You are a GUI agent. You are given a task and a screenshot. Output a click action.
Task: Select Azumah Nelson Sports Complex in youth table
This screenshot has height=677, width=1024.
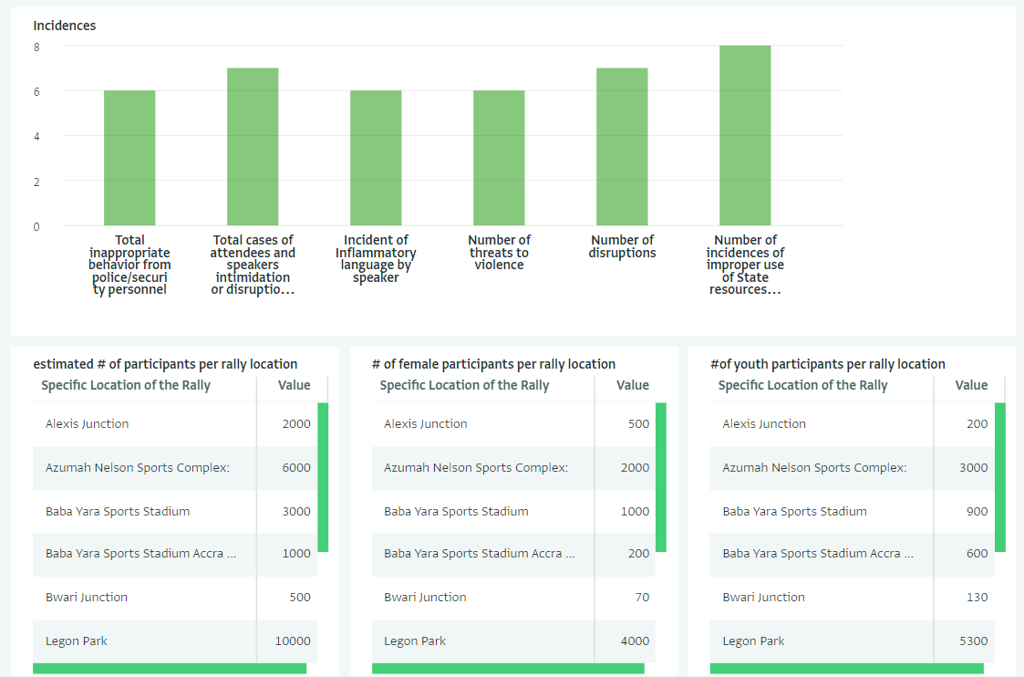[814, 467]
